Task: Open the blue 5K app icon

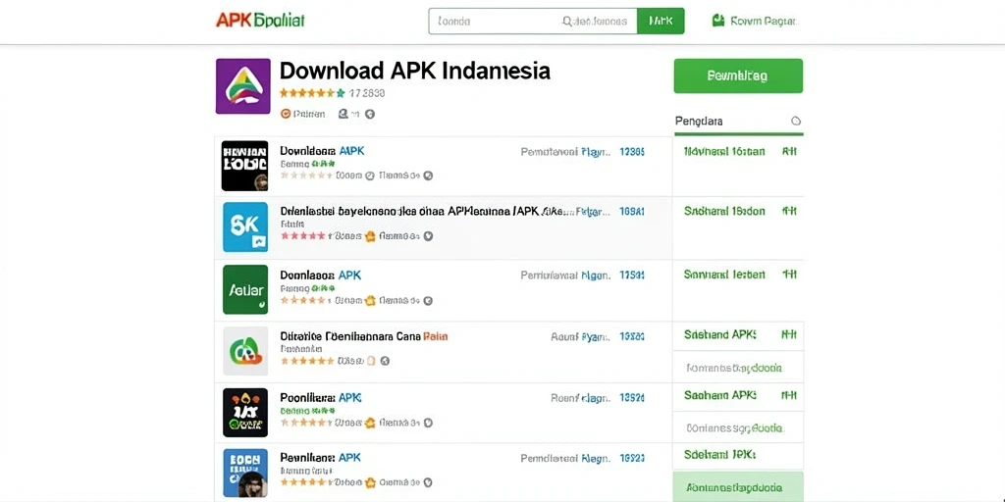Action: point(244,226)
